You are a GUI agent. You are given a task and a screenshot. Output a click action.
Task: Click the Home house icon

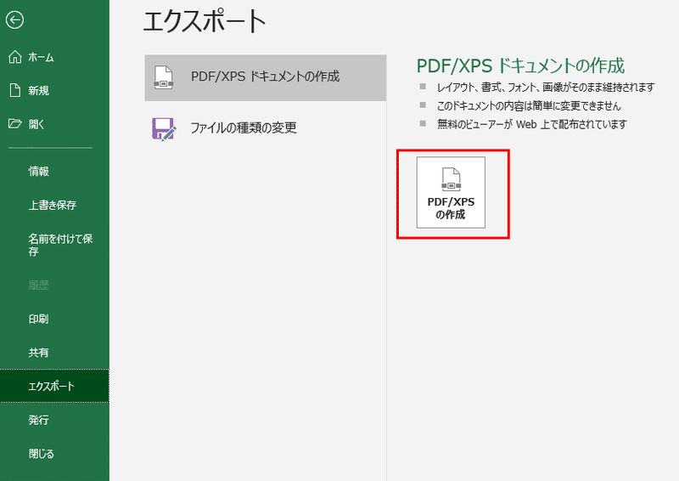15,57
